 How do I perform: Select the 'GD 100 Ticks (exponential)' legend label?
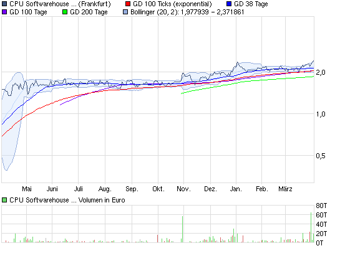[172, 4]
